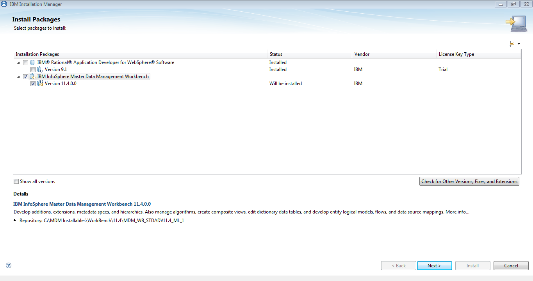Enable Show all versions checkbox
This screenshot has width=533, height=281.
16,181
